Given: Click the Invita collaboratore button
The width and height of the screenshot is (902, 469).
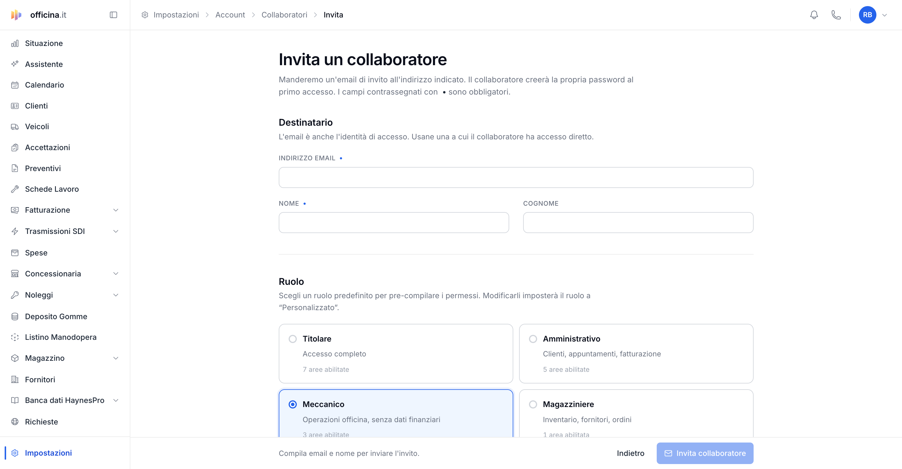Looking at the screenshot, I should point(705,453).
